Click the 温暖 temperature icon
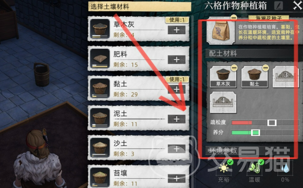The image size is (303, 188). [254, 167]
